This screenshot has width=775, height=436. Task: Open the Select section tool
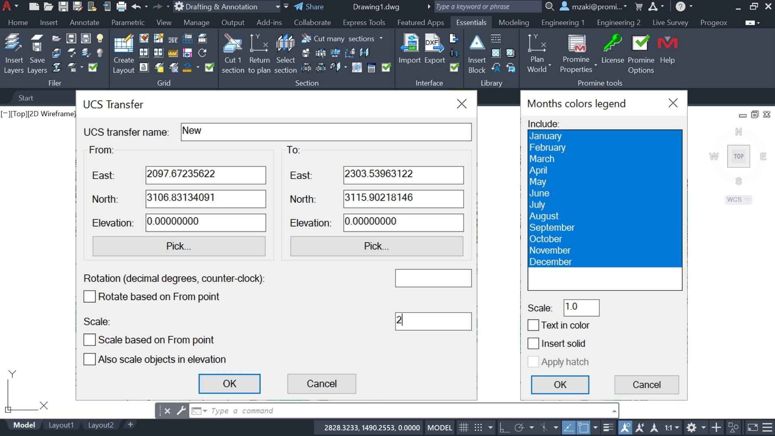[x=285, y=52]
